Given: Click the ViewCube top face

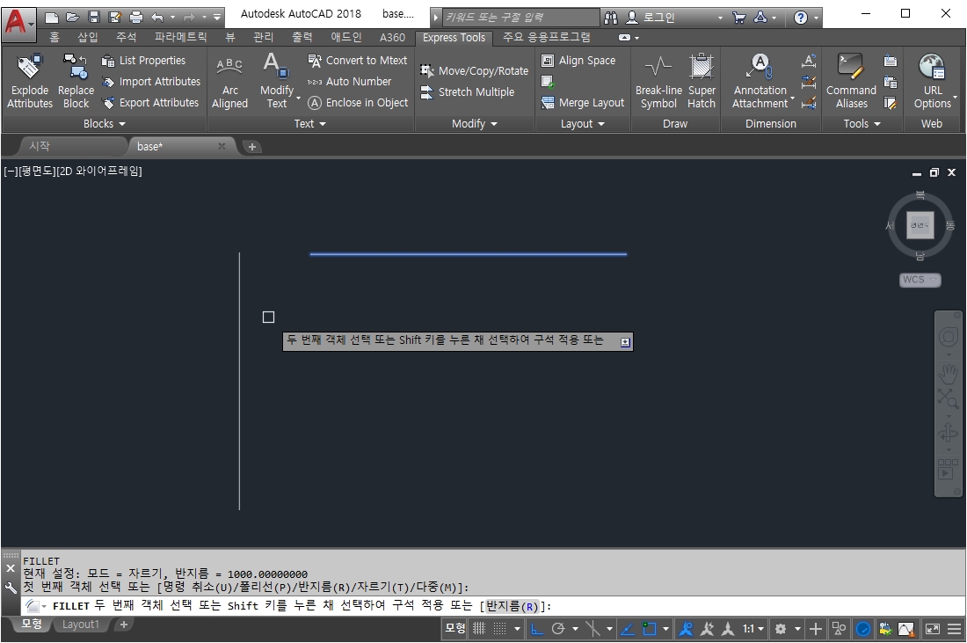Looking at the screenshot, I should [920, 225].
